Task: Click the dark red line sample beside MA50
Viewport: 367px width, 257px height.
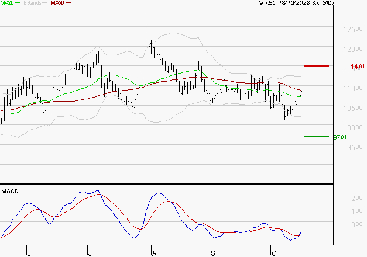Action: pos(68,3)
